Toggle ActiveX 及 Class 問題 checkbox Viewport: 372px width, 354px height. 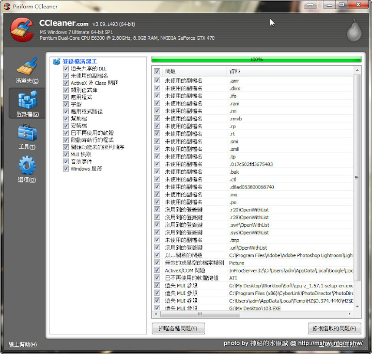[66, 83]
